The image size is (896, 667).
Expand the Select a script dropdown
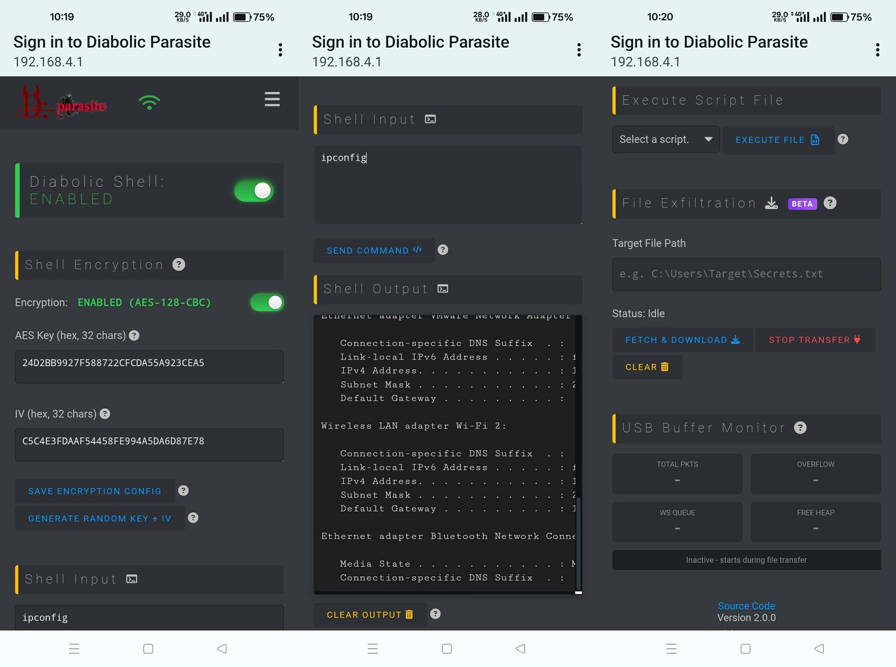(665, 139)
